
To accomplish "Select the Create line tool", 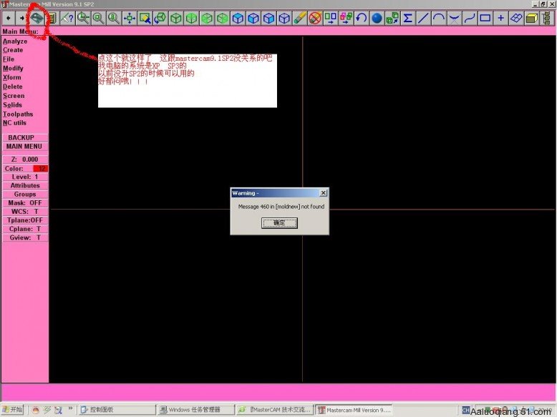I will coord(423,18).
